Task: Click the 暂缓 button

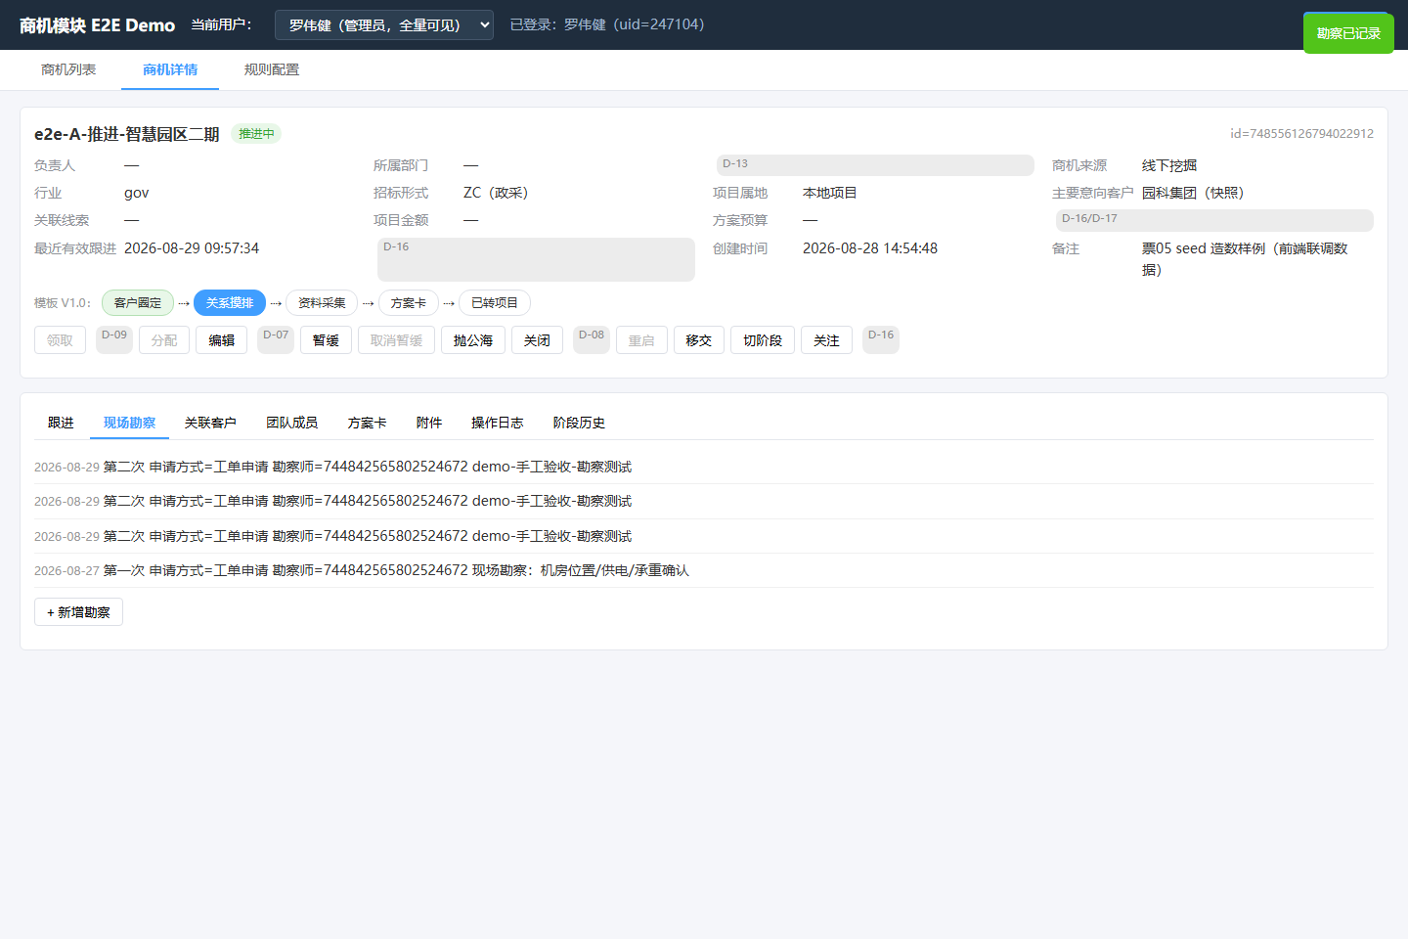Action: [x=326, y=340]
